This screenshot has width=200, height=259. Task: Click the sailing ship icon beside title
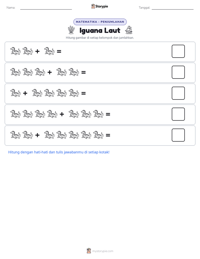pos(129,30)
